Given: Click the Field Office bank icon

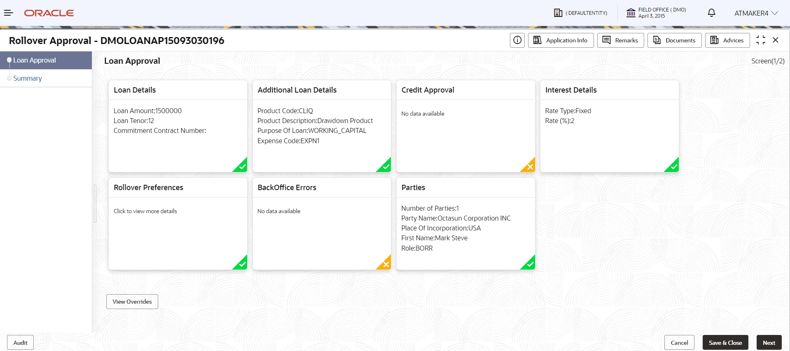Looking at the screenshot, I should pyautogui.click(x=631, y=13).
